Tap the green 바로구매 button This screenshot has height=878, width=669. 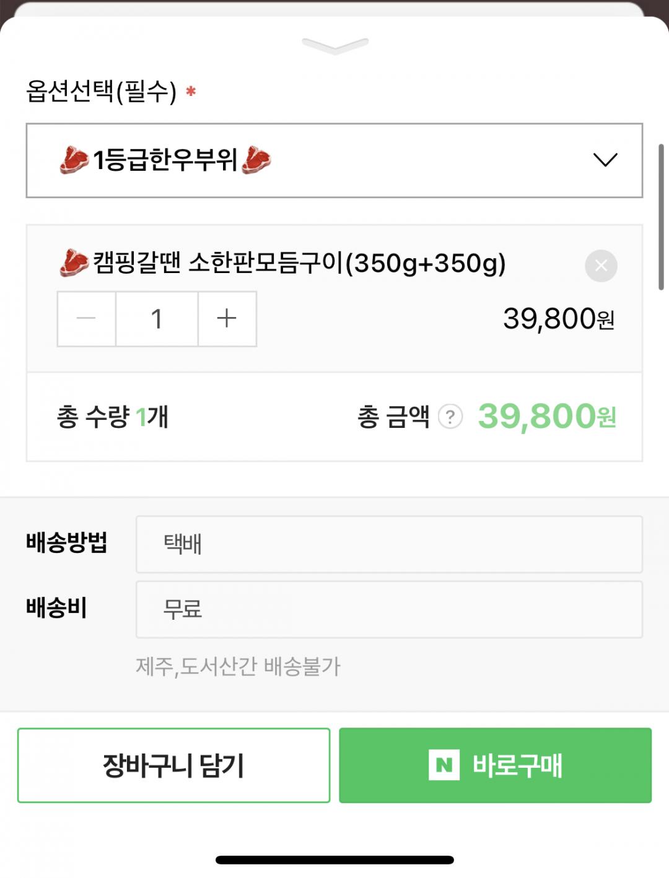coord(496,765)
